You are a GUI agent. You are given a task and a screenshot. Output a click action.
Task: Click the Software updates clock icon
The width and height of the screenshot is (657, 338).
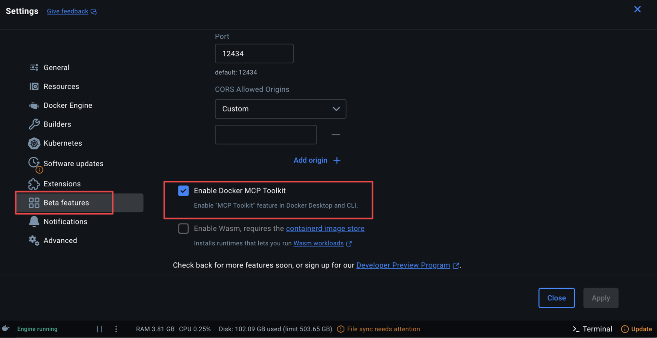(x=34, y=163)
